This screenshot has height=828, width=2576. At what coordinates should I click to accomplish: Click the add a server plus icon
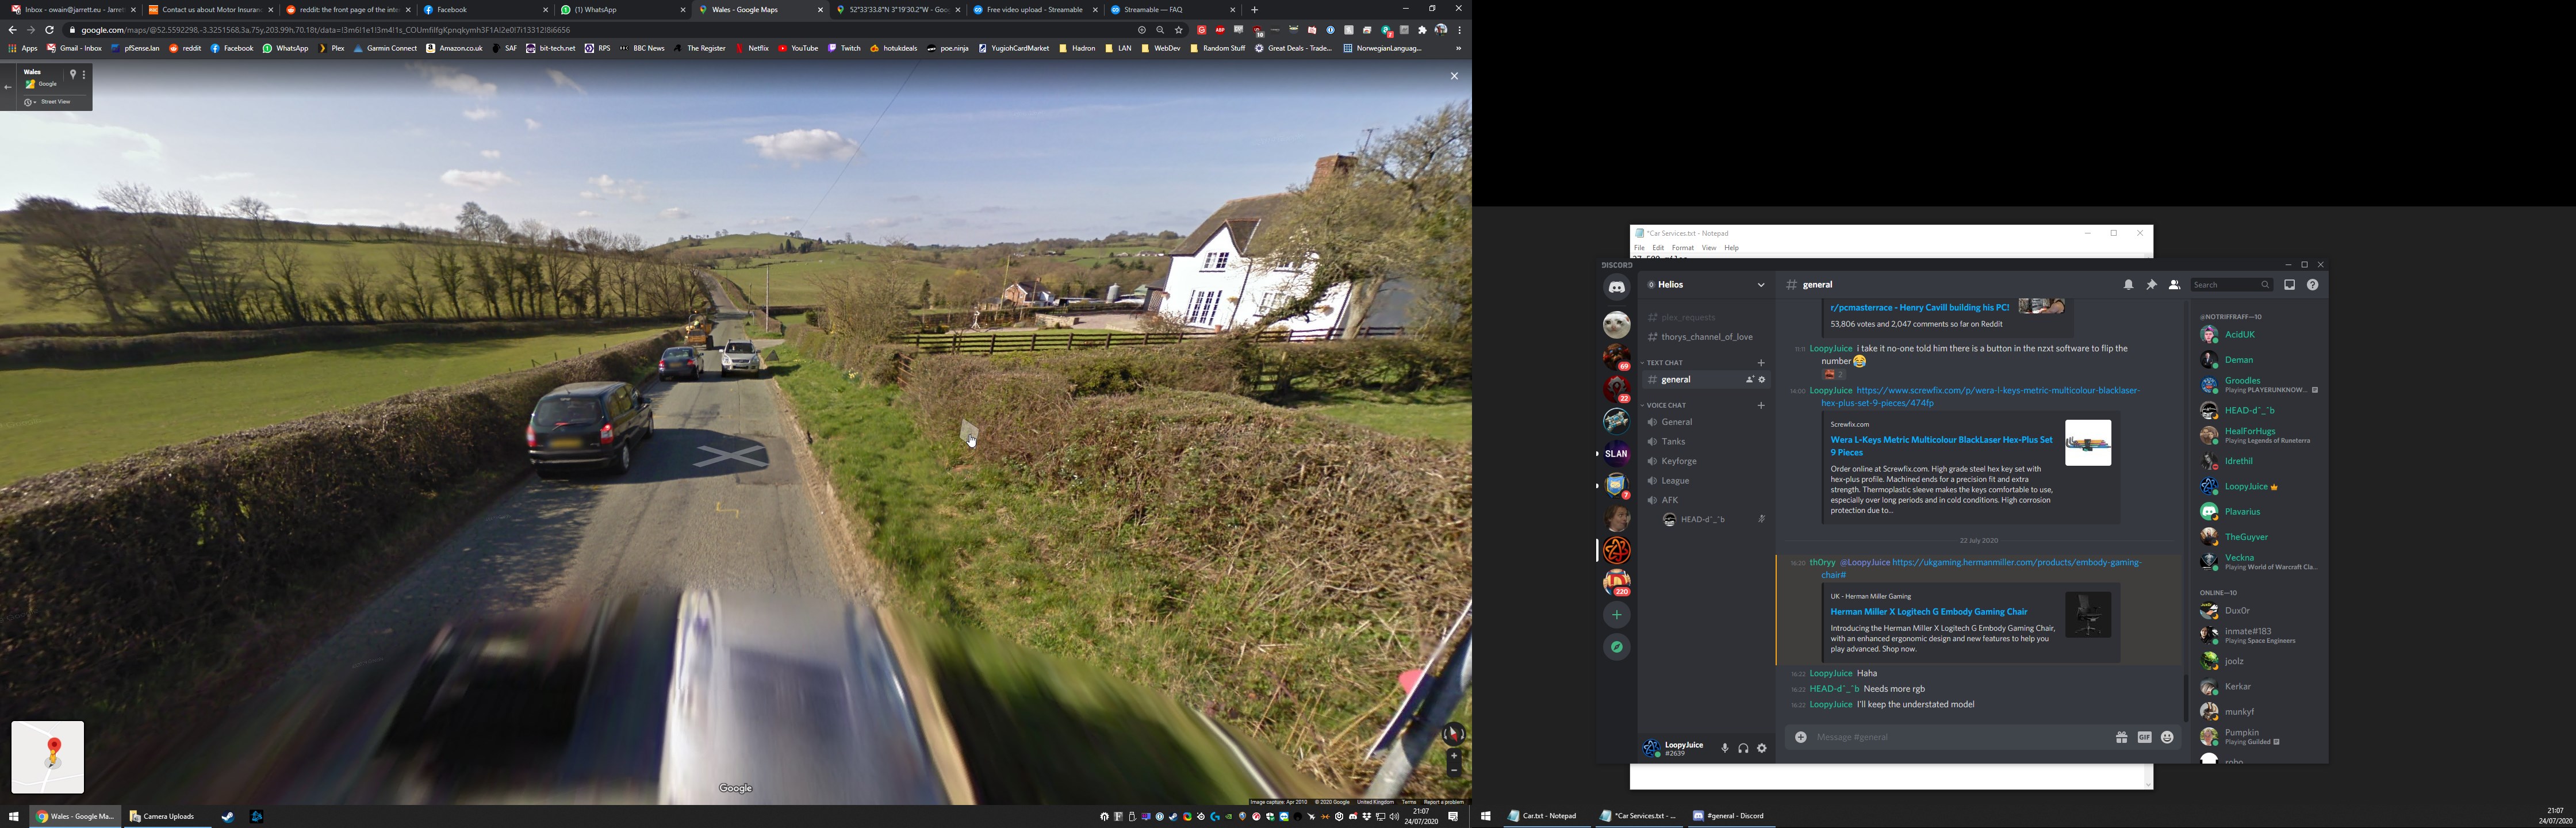(x=1617, y=615)
